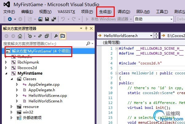The width and height of the screenshot is (185, 124).
Task: Open the 生成(B) build menu
Action: pyautogui.click(x=105, y=12)
